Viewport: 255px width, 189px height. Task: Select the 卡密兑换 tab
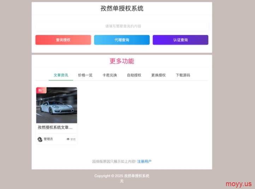click(x=109, y=75)
